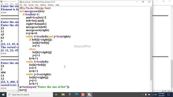Click the line 'right=lst[mid:]'

coord(36,24)
